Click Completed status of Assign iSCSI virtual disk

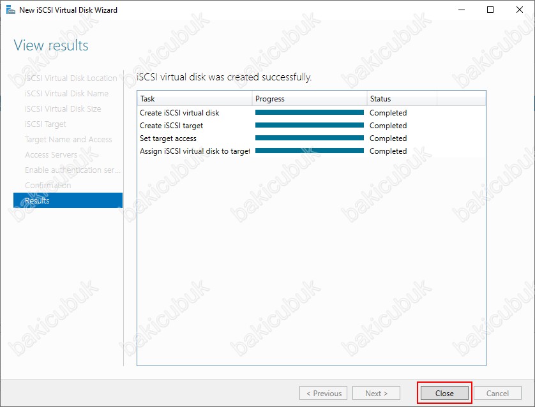pos(388,151)
